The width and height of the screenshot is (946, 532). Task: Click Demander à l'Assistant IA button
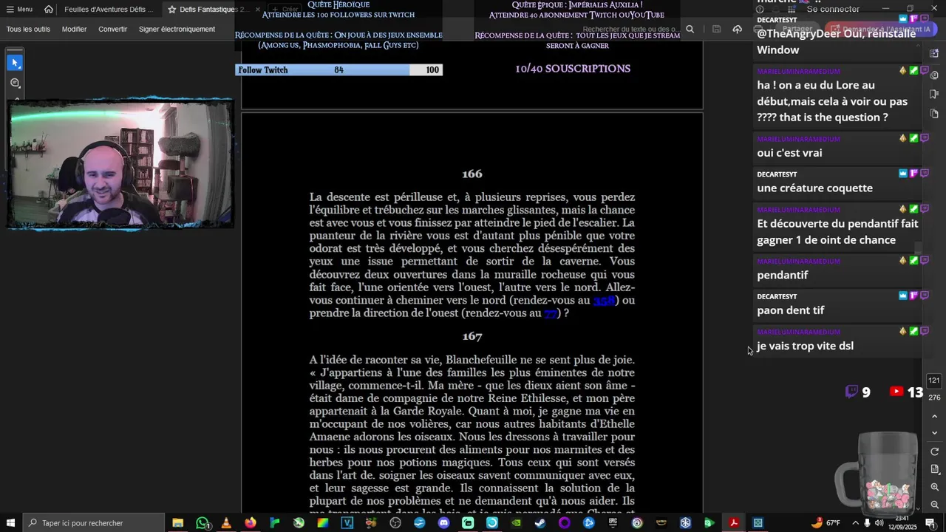click(880, 29)
